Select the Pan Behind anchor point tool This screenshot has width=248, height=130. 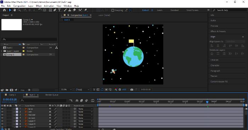point(44,10)
